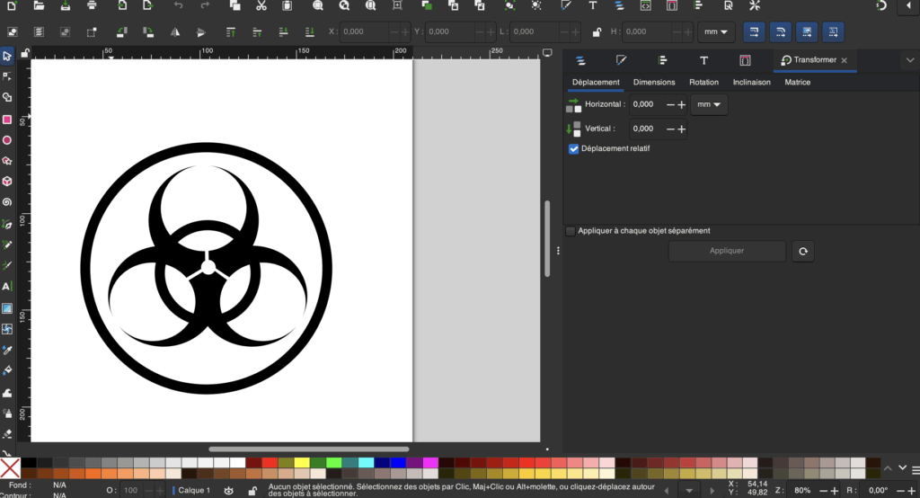Viewport: 920px width, 498px height.
Task: Open the mm unit dropdown in toolbar
Action: [716, 32]
